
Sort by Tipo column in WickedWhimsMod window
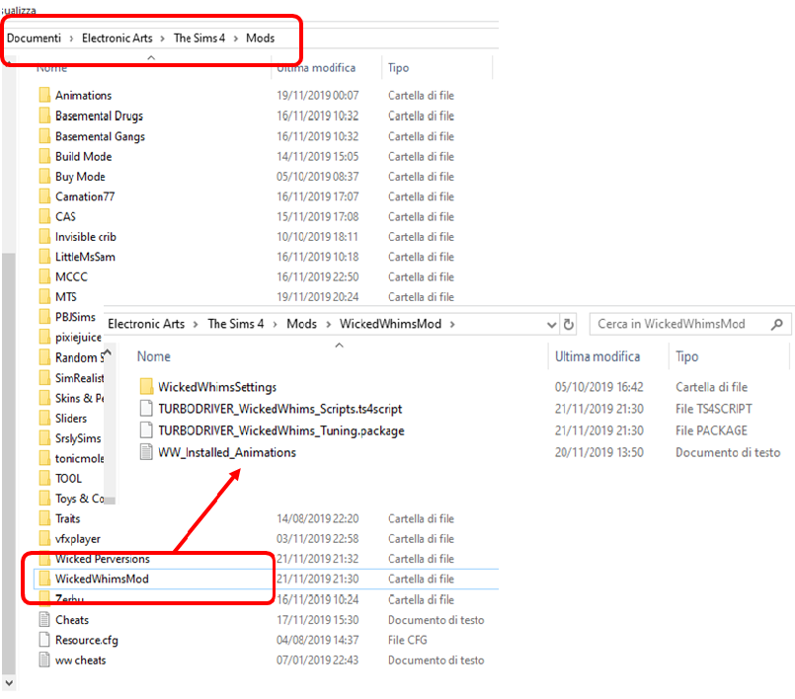coord(687,356)
